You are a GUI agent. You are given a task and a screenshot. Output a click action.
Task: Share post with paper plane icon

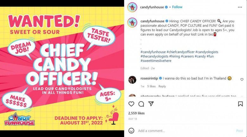click(x=151, y=104)
